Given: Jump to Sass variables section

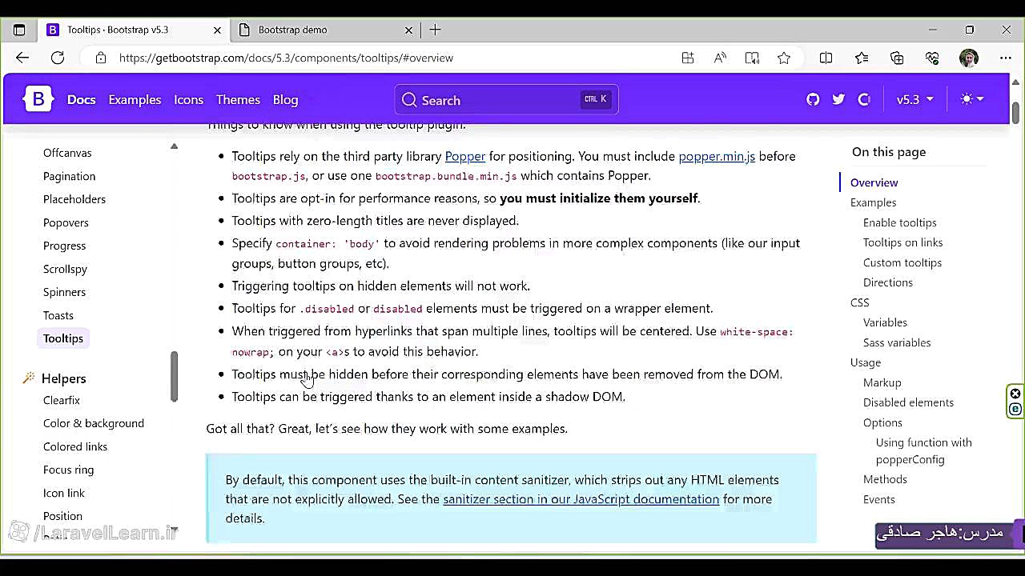Looking at the screenshot, I should [897, 342].
